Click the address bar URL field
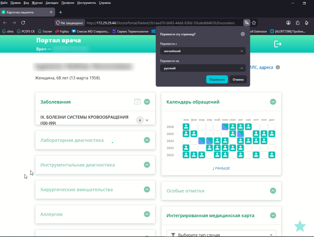314x237 pixels. click(160, 23)
